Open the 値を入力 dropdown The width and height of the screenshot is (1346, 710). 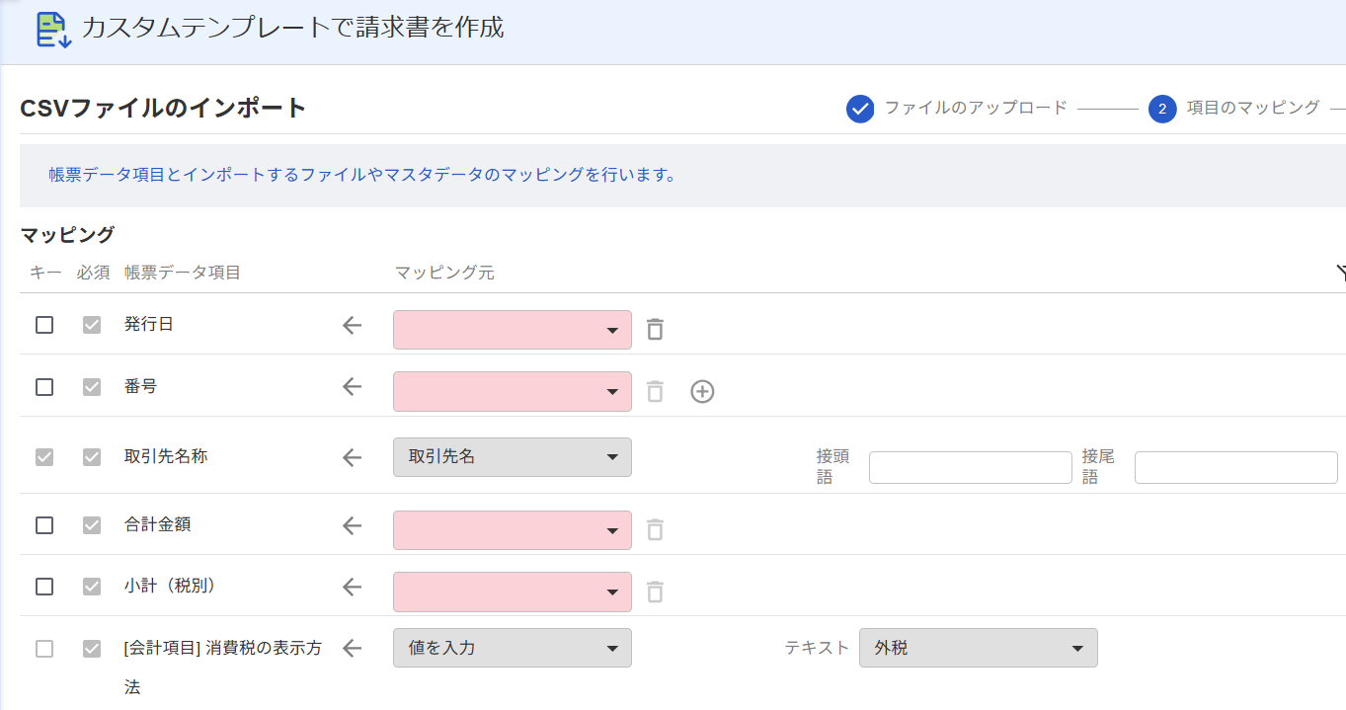[x=513, y=648]
